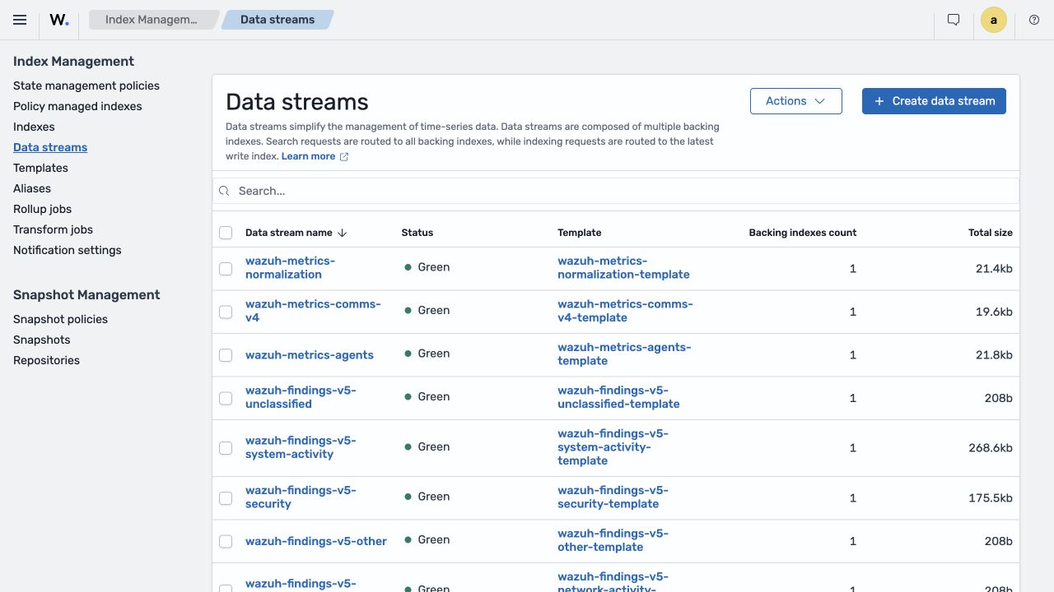Click the plus icon on Create data stream
Viewport: 1054px width, 592px height.
pyautogui.click(x=879, y=101)
